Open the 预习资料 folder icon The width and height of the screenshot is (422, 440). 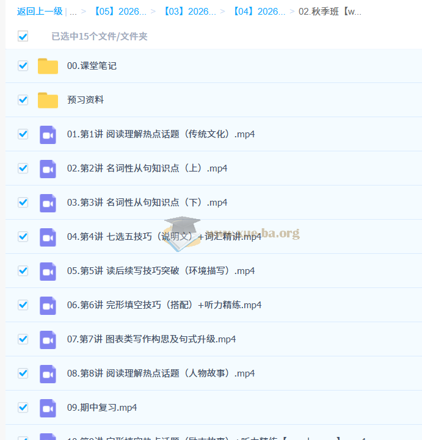48,100
